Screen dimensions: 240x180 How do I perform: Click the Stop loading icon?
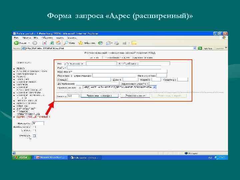coord(45,43)
